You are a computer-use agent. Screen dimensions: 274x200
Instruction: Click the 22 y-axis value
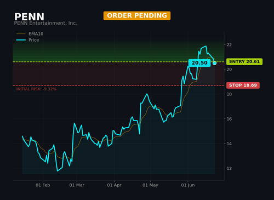point(229,45)
